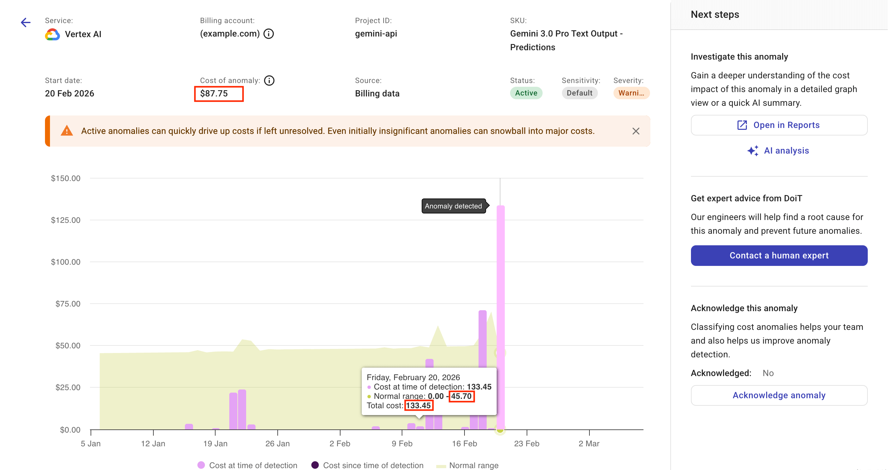This screenshot has width=889, height=470.
Task: Open billing account info icon
Action: [269, 34]
